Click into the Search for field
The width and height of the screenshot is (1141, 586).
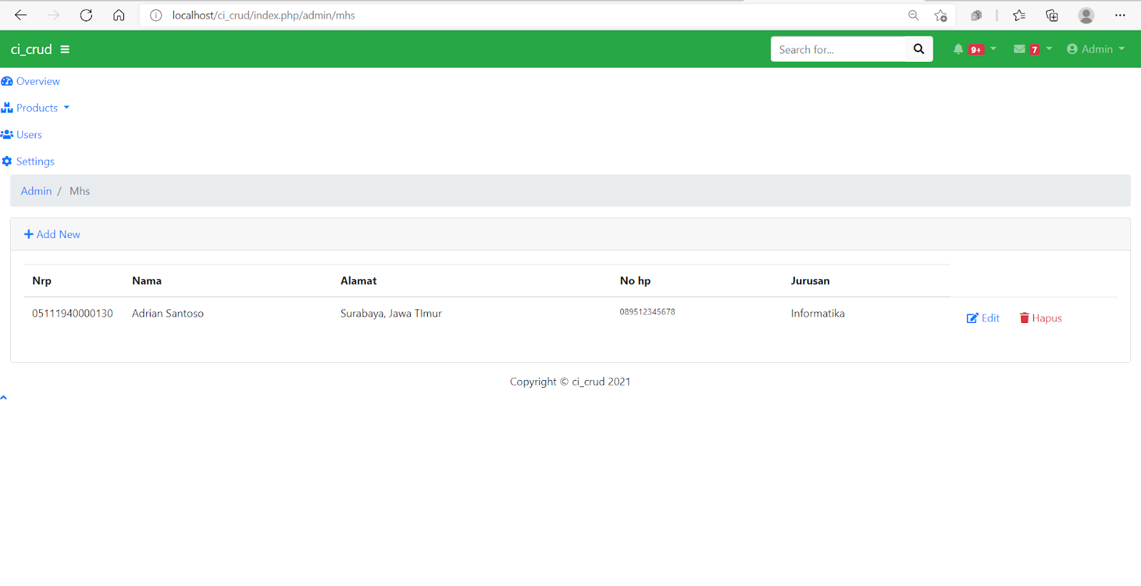pyautogui.click(x=838, y=49)
